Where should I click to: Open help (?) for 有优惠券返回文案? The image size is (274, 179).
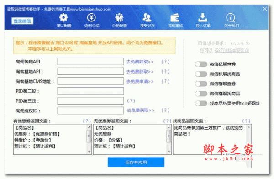[x=87, y=121]
